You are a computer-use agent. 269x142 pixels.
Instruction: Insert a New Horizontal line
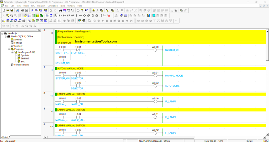point(80,16)
